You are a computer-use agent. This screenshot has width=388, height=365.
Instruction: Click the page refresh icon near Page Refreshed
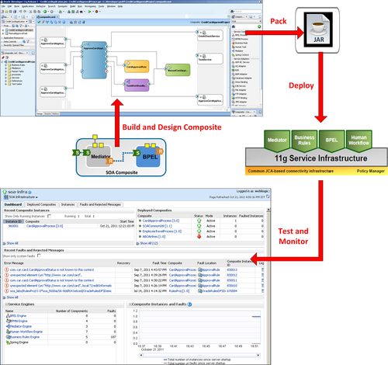[268, 196]
